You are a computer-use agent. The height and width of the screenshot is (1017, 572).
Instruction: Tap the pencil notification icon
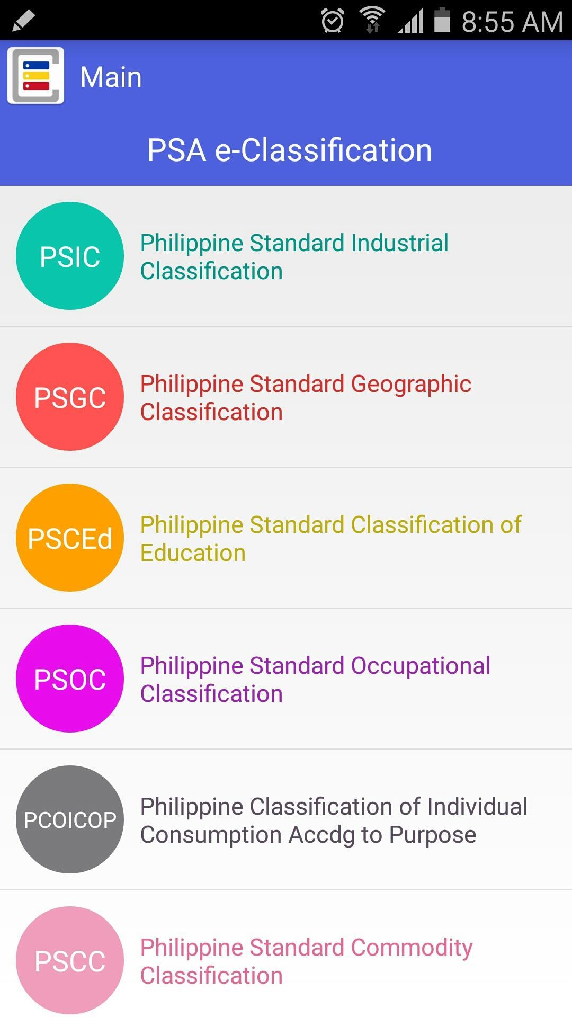pyautogui.click(x=23, y=21)
